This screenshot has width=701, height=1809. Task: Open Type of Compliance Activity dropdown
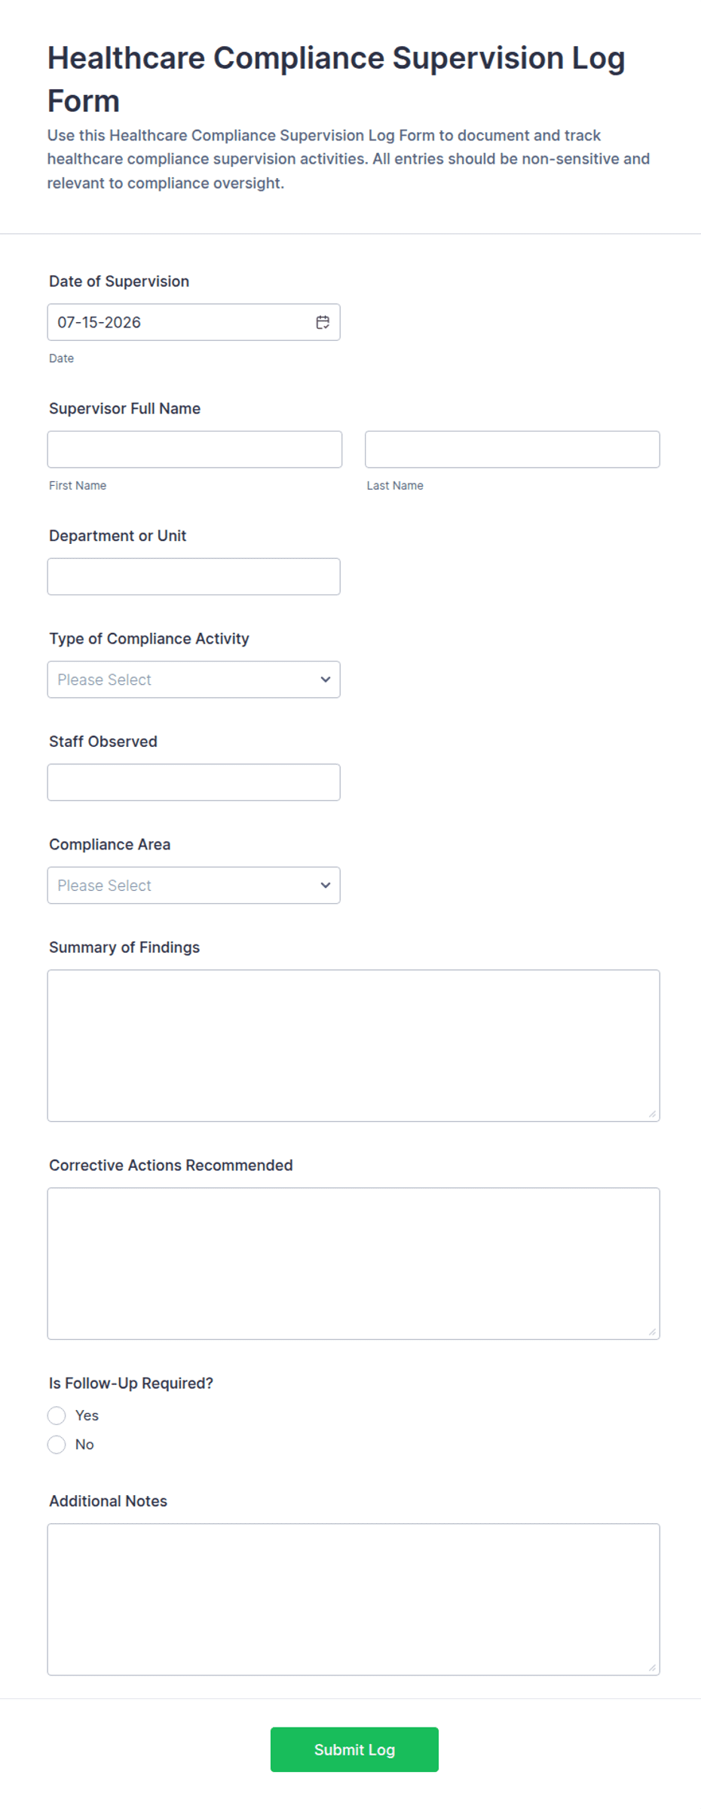(x=194, y=680)
